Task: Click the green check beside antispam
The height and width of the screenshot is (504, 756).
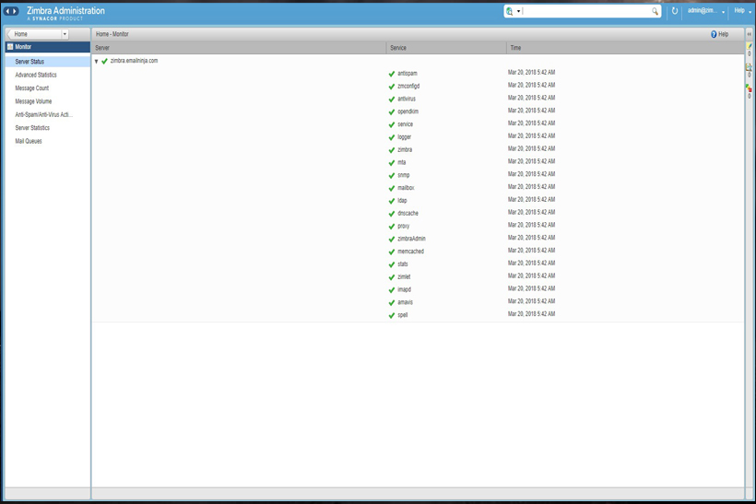Action: coord(392,74)
